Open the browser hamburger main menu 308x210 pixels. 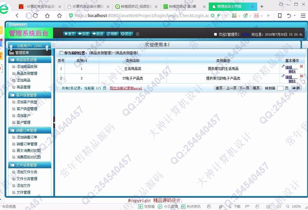click(303, 15)
